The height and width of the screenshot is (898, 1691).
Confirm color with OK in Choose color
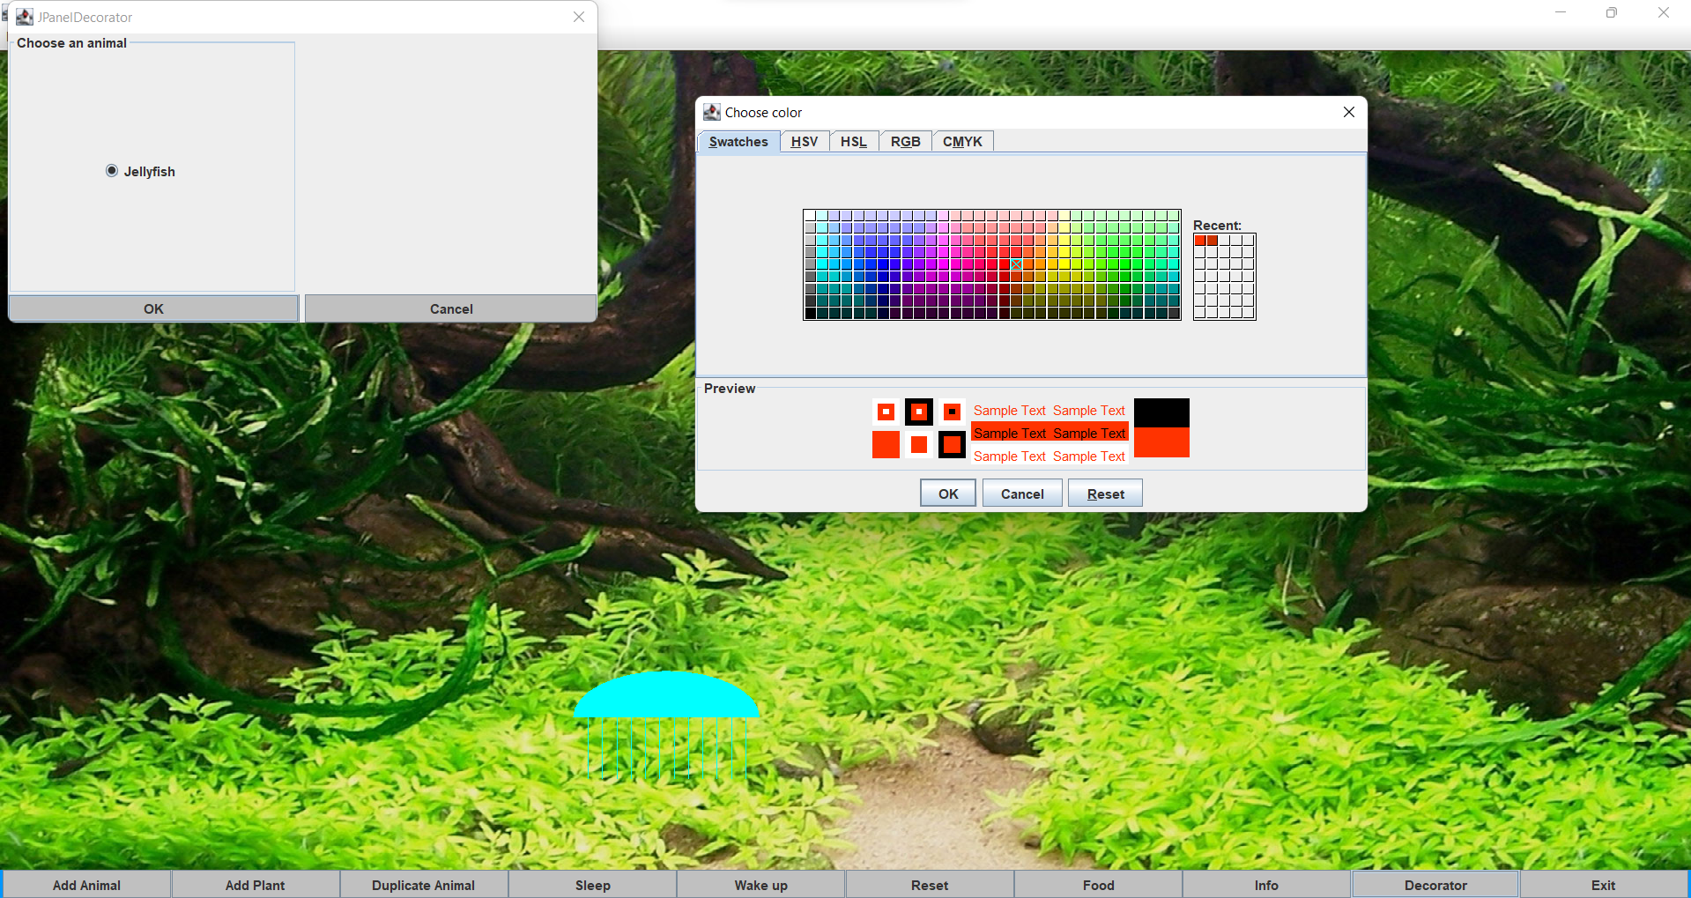[948, 494]
